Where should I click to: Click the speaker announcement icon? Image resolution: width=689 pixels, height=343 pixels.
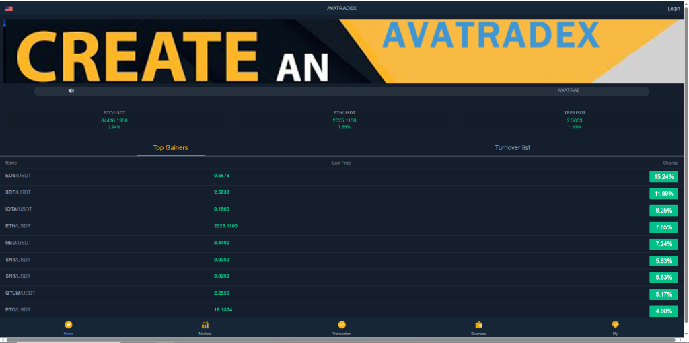(71, 91)
